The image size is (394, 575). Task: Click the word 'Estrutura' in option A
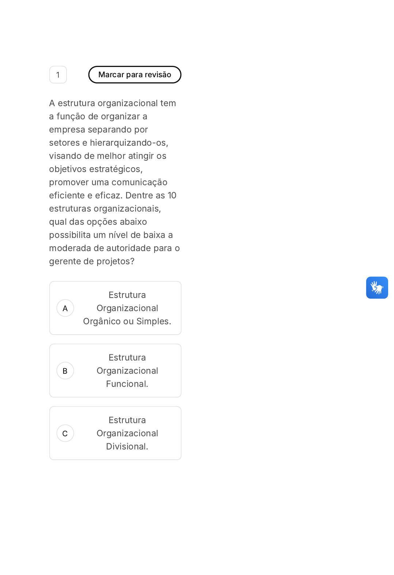coord(127,295)
